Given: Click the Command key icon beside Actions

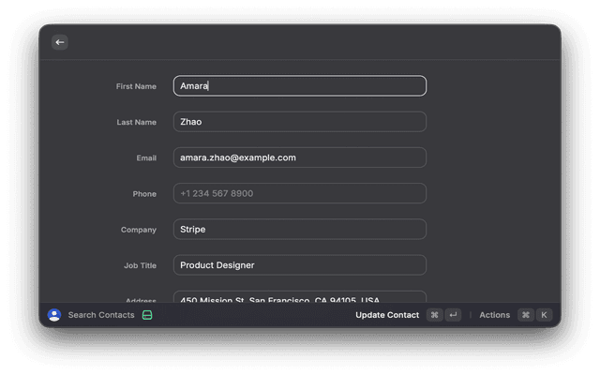Looking at the screenshot, I should (525, 315).
